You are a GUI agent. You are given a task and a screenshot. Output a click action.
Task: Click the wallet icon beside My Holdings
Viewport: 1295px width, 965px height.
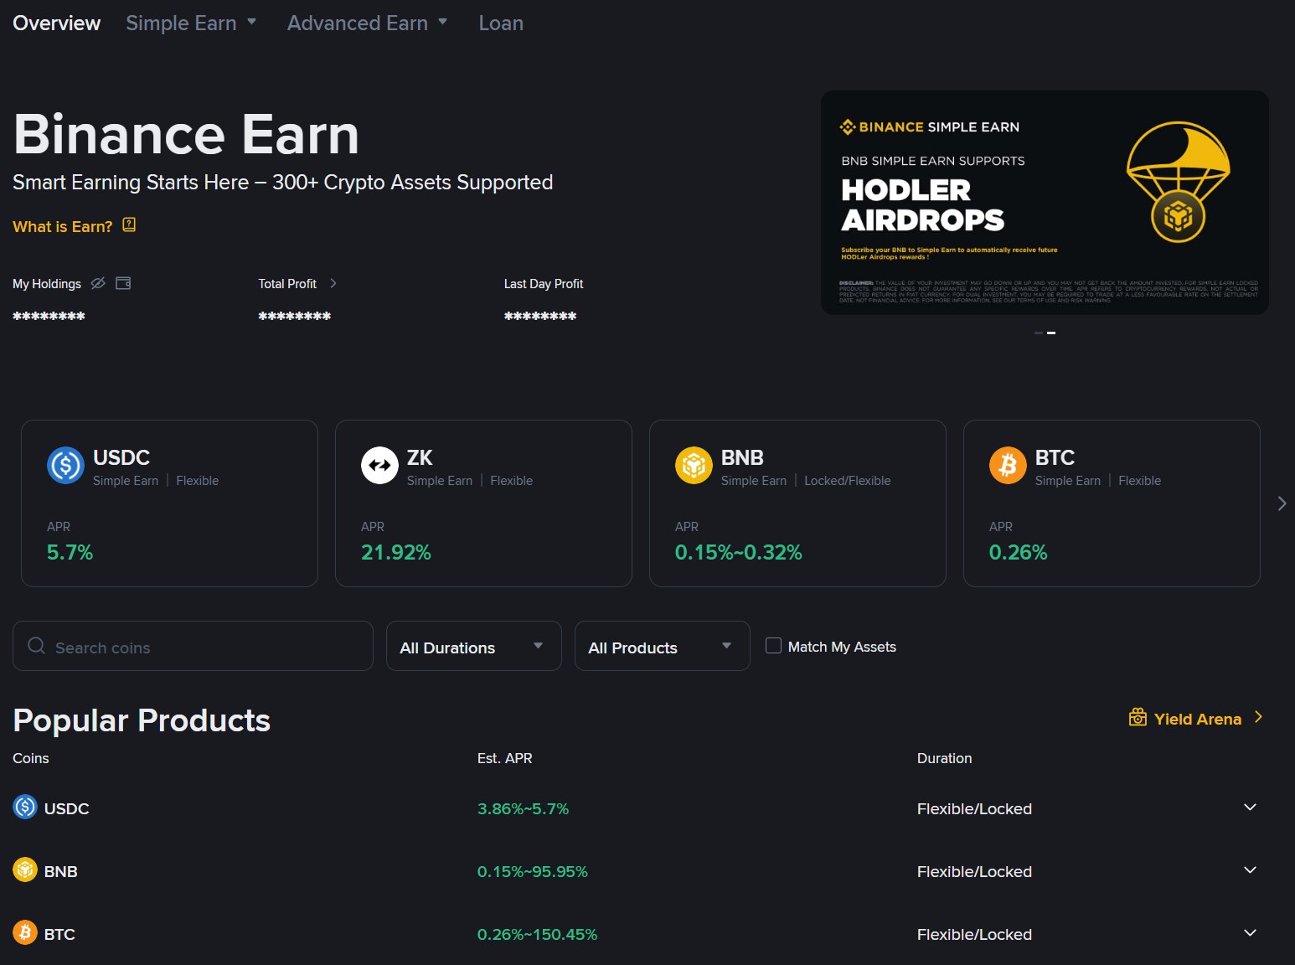pos(123,283)
